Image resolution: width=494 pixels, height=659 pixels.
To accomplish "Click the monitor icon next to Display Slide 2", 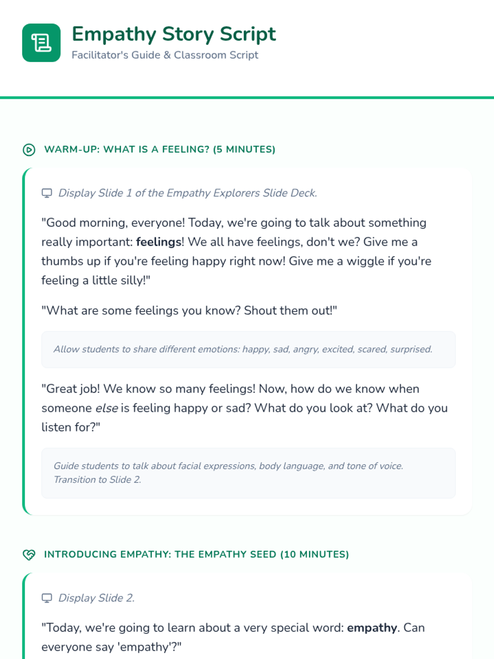I will coord(47,598).
